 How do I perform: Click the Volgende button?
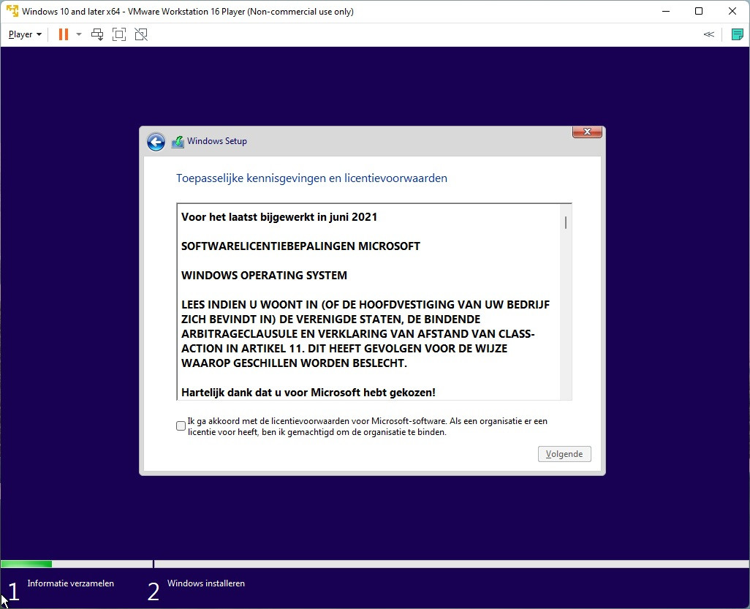[564, 454]
